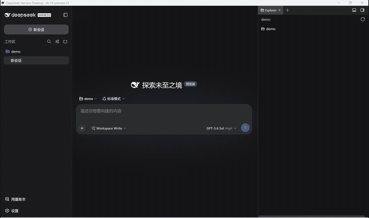This screenshot has width=369, height=218.
Task: Open the 新会话 conversation in sidebar list
Action: click(x=36, y=60)
